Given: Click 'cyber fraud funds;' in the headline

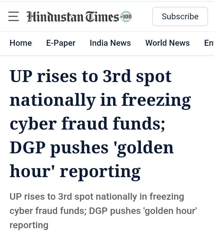Looking at the screenshot, I should point(87,124).
